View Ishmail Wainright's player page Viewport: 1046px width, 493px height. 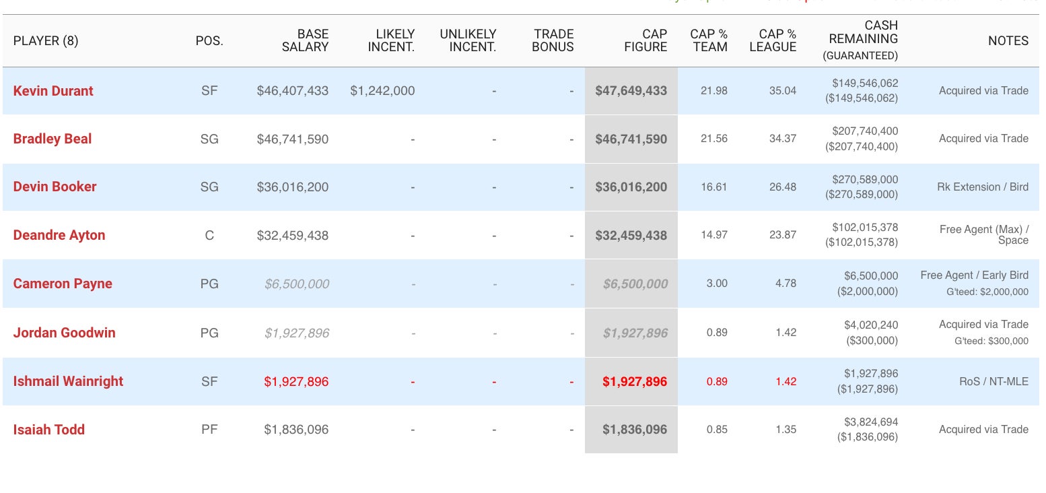click(68, 381)
